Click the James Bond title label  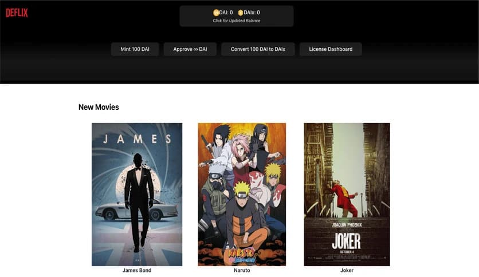(x=137, y=270)
